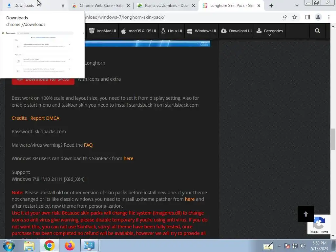Image resolution: width=336 pixels, height=252 pixels.
Task: Follow the uxtheme patcher 'here' link
Action: (190, 199)
